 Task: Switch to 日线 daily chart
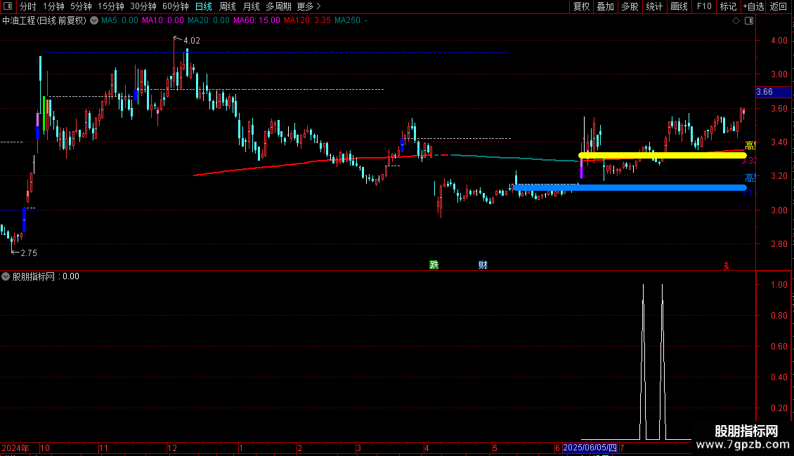click(204, 6)
